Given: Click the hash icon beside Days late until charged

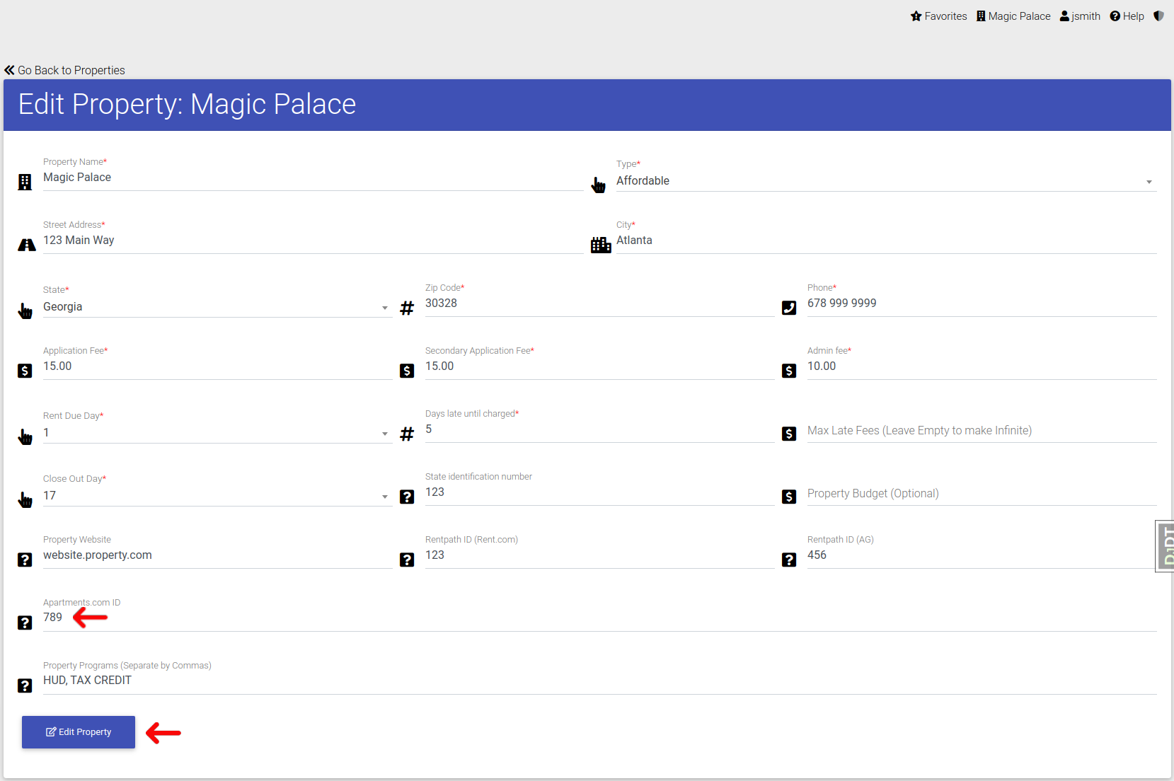Looking at the screenshot, I should (407, 434).
